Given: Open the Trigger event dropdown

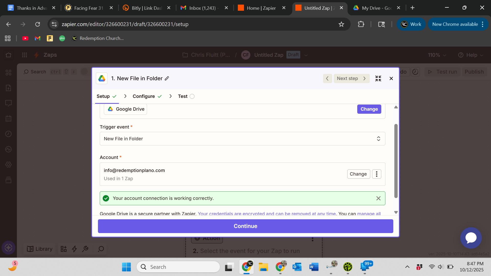Looking at the screenshot, I should click(x=242, y=139).
